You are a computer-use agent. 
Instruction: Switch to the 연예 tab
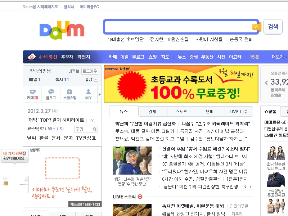click(210, 112)
